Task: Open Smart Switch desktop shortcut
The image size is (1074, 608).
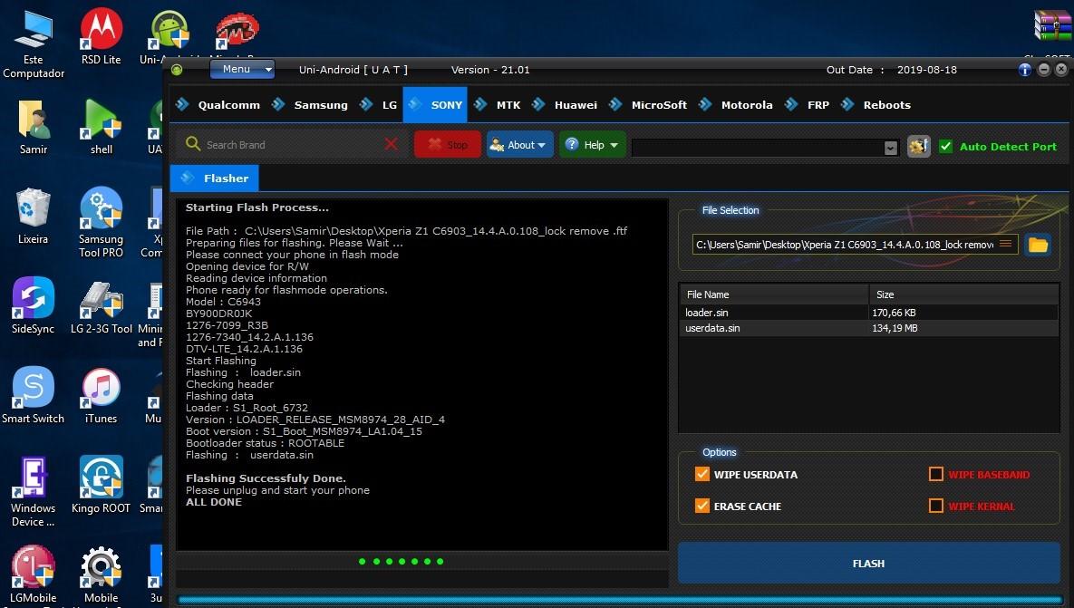Action: [x=33, y=395]
